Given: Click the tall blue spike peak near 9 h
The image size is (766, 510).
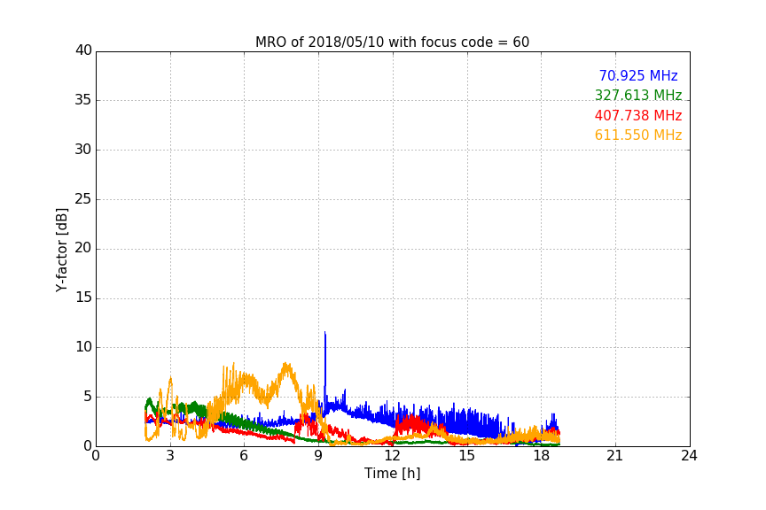Looking at the screenshot, I should pyautogui.click(x=324, y=333).
